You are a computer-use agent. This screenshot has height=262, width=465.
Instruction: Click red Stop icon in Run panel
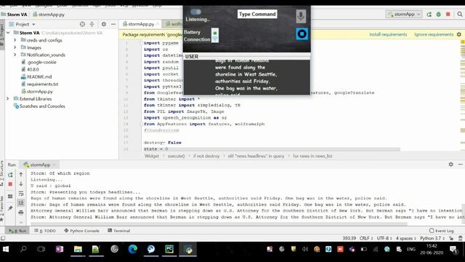point(10,184)
